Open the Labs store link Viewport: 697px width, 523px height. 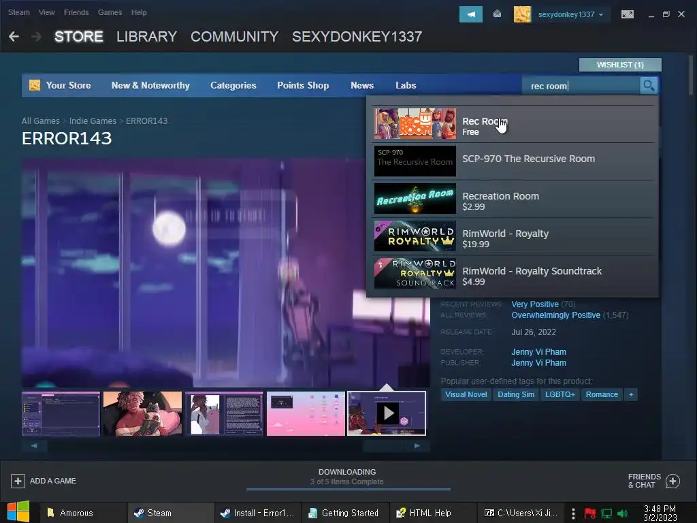(x=406, y=85)
